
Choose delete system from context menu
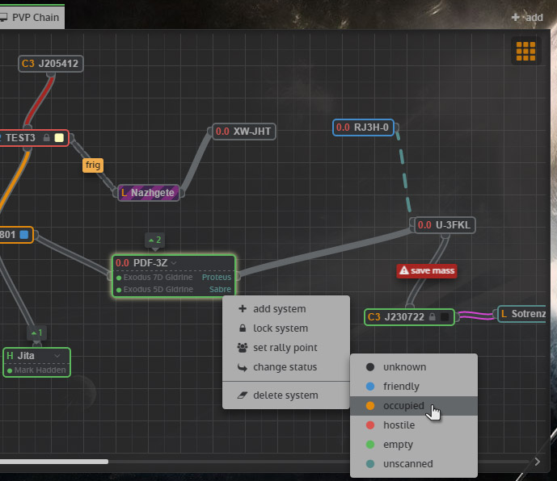coord(285,395)
